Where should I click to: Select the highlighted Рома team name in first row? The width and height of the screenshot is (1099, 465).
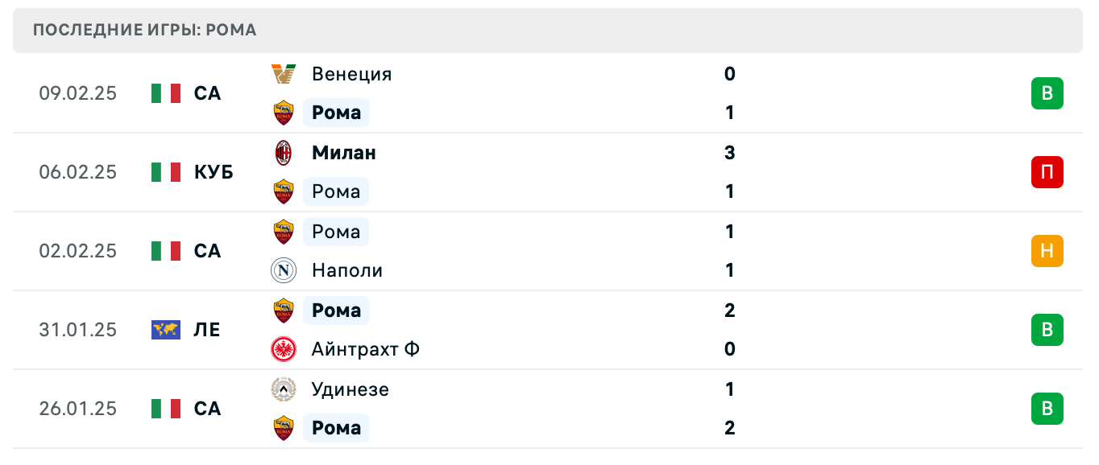(x=336, y=113)
